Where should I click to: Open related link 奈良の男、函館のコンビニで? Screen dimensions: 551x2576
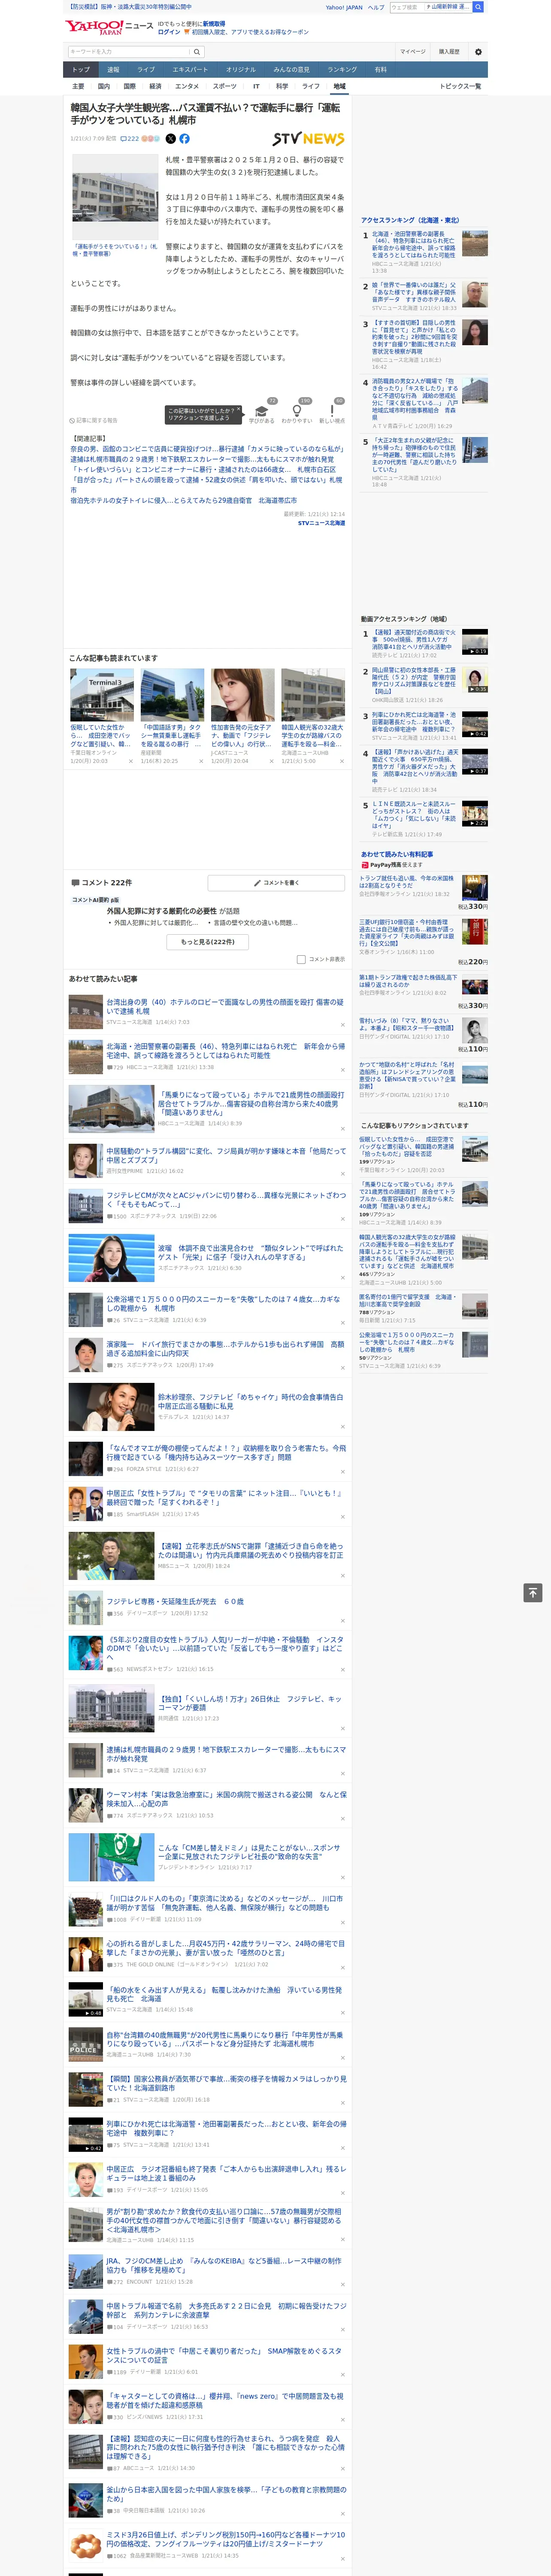click(206, 449)
